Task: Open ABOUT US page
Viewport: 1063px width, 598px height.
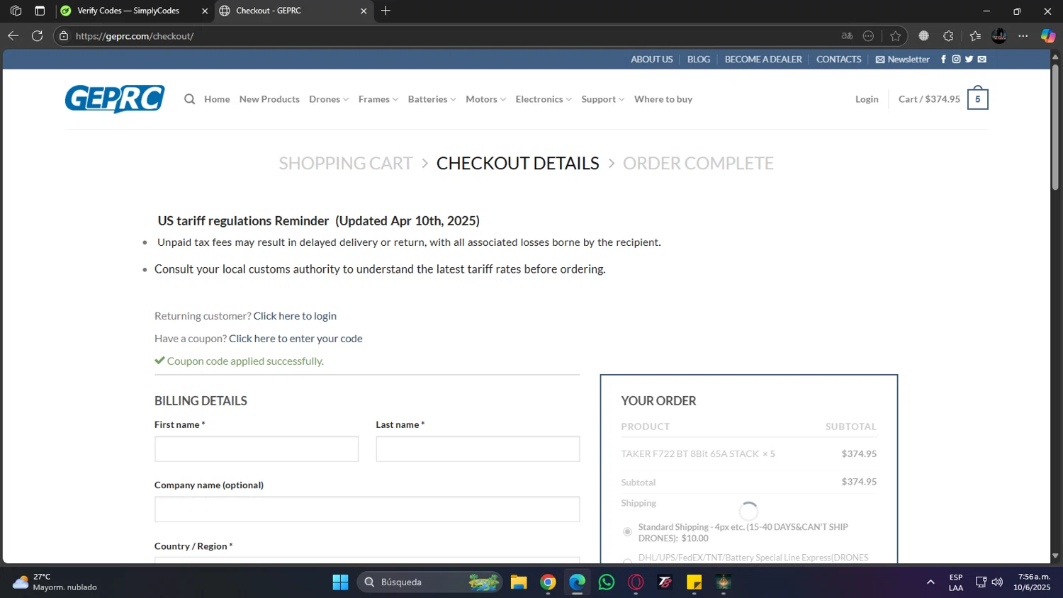Action: [x=652, y=60]
